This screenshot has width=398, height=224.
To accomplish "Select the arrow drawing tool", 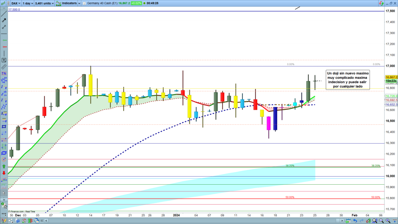I will [x=4, y=20].
